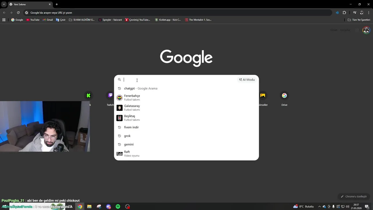373x210 pixels.
Task: Open the Çevrimiçi YouTube bookmark
Action: 138,20
